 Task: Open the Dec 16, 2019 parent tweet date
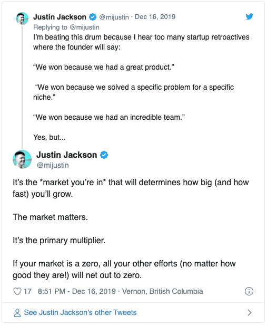coord(155,16)
